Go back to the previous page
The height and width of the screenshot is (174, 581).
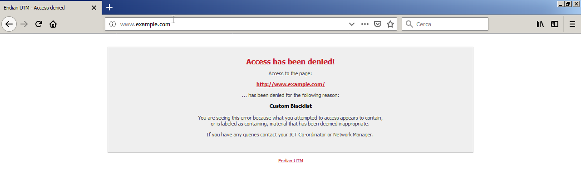click(9, 24)
